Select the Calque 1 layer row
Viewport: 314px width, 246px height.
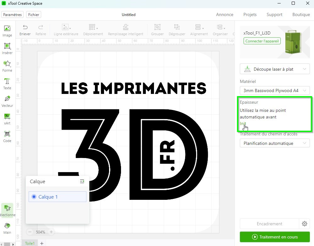click(x=58, y=197)
